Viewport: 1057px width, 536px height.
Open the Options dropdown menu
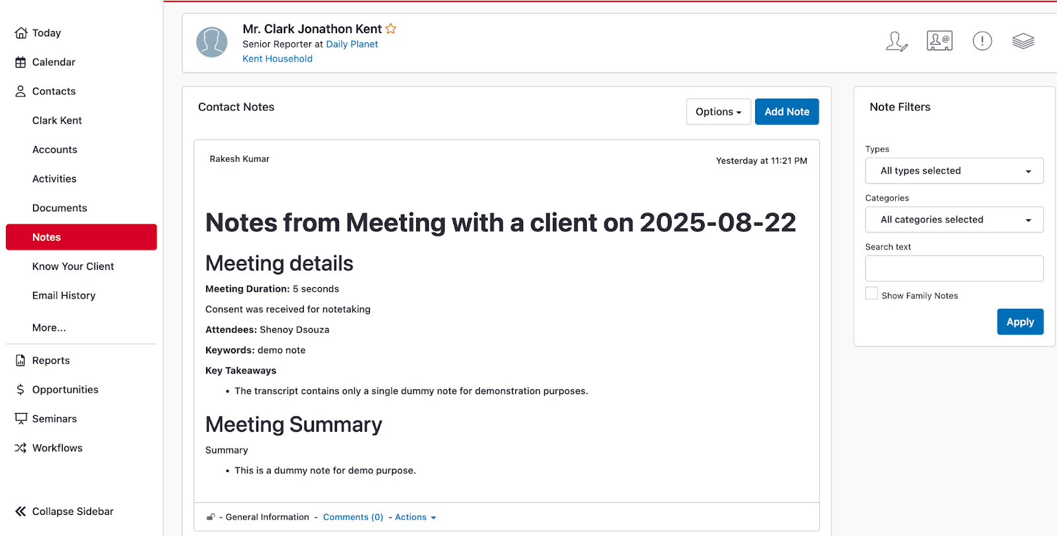pyautogui.click(x=718, y=112)
